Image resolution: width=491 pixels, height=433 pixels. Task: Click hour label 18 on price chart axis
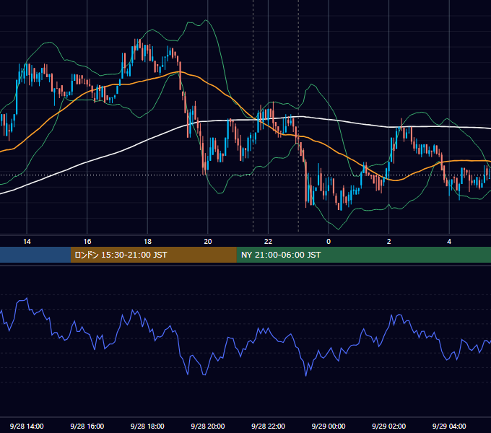[147, 242]
